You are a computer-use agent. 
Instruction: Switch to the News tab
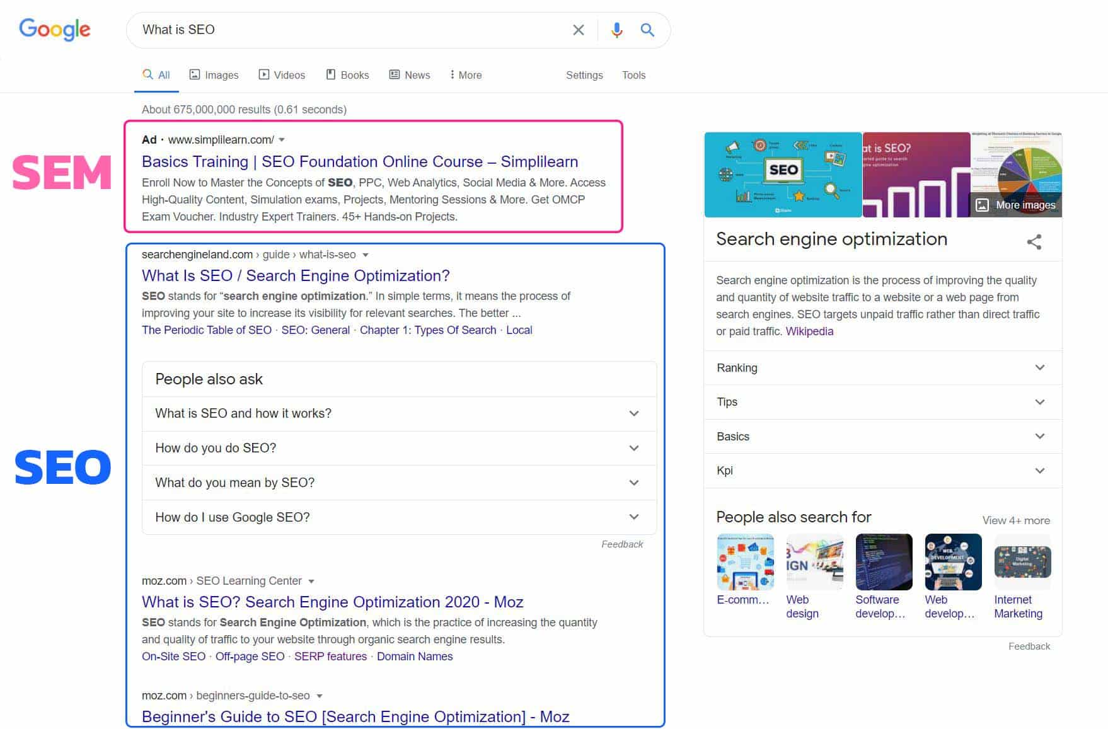[x=410, y=75]
